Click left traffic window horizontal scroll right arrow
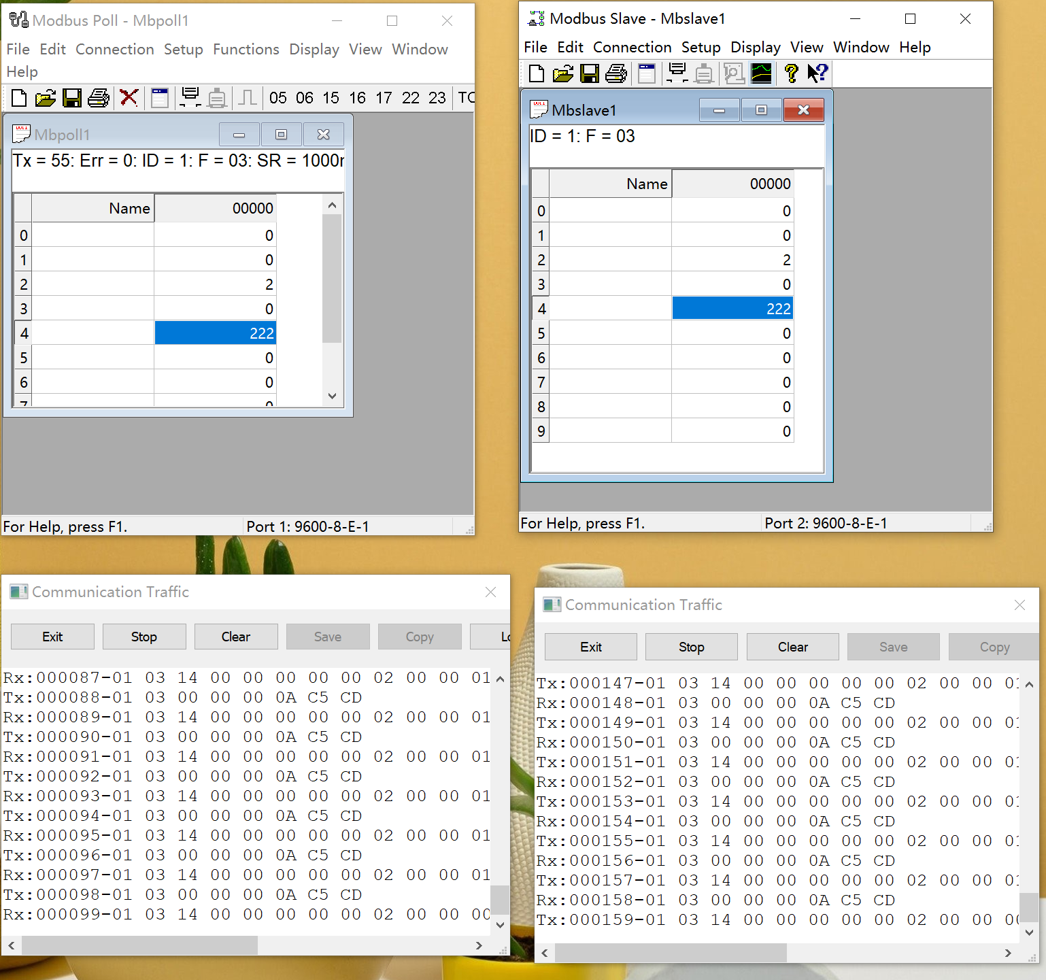Screen dimensions: 1046x980 pos(479,945)
